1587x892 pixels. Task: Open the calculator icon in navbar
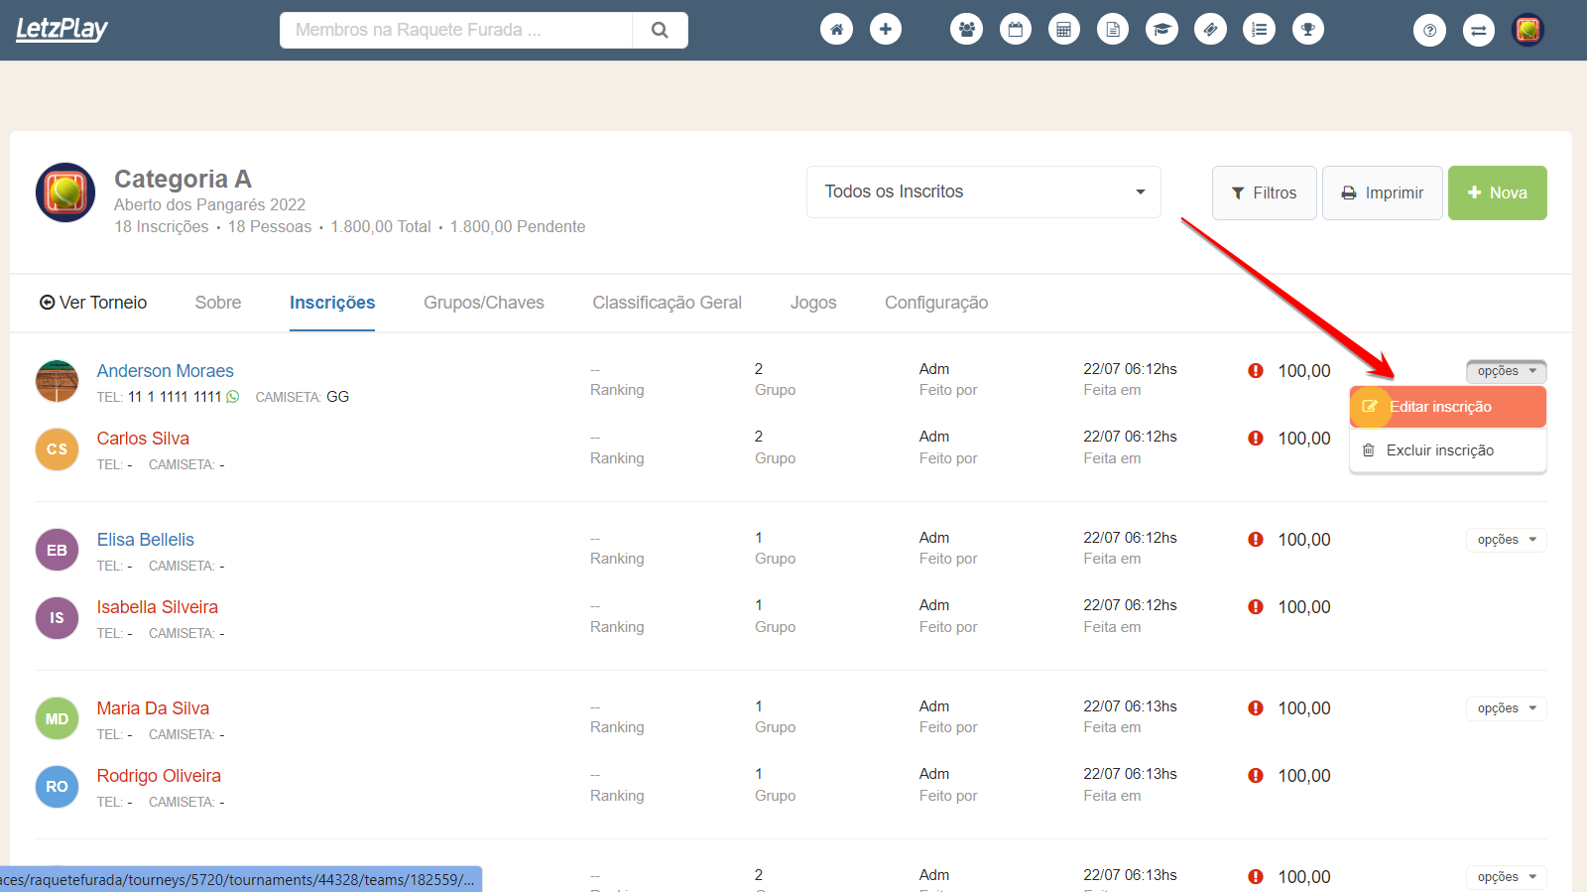[x=1063, y=30]
